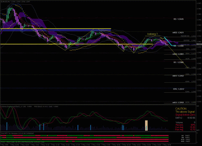The width and height of the screenshot is (202, 146).
Task: Click the M1 FAST histogram row label
Action: point(186,136)
